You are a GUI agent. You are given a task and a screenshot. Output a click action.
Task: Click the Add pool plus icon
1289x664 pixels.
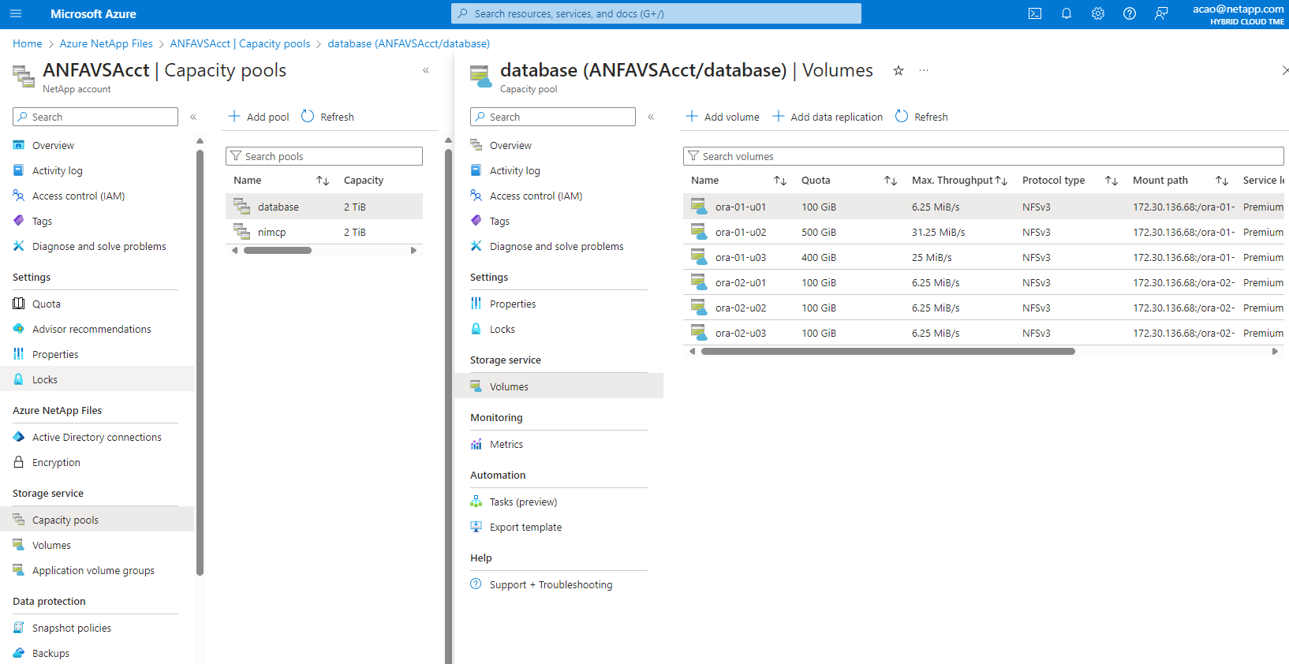click(x=234, y=117)
